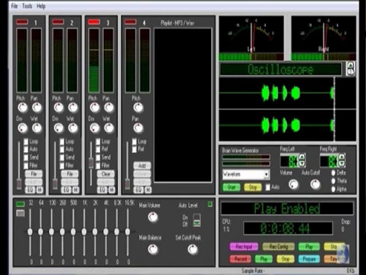Decrease Freq Right with the down arrow
The image size is (366, 275).
point(342,163)
